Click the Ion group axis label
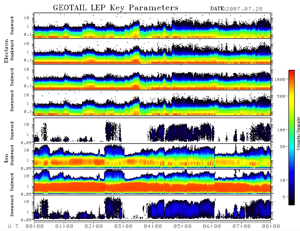This screenshot has height=231, width=300. click(6, 158)
